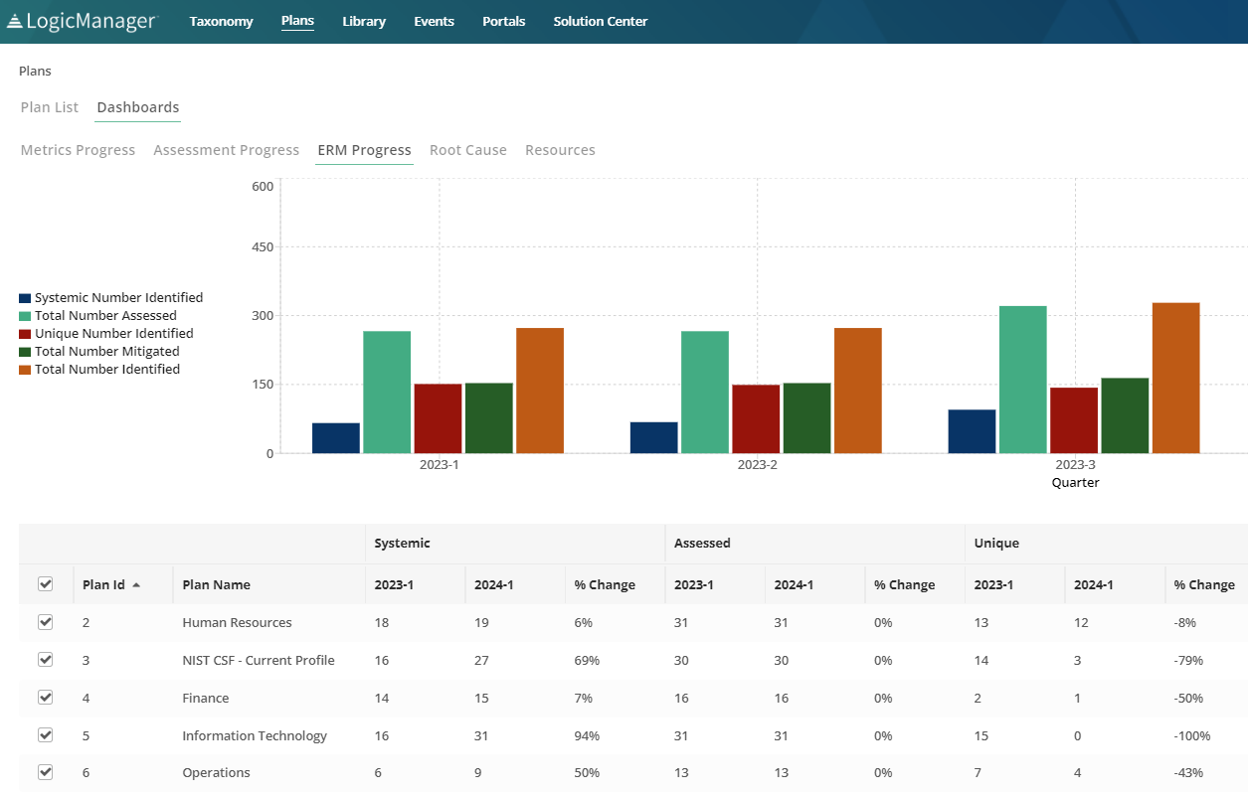This screenshot has height=797, width=1248.
Task: Uncheck the Finance plan checkbox
Action: [45, 698]
